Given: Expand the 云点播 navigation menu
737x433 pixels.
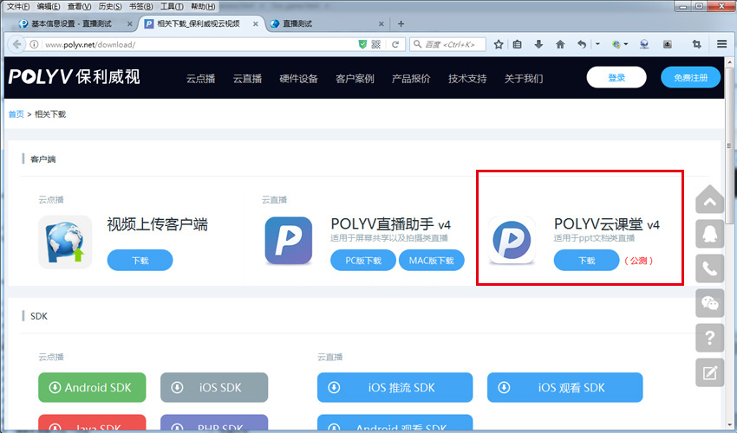Looking at the screenshot, I should [199, 79].
